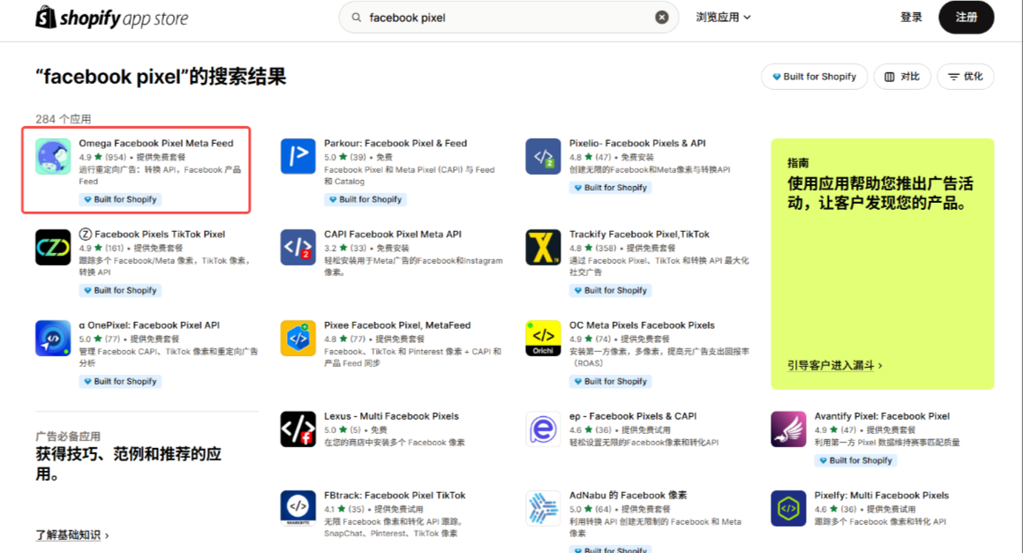
Task: Open OC Meta Pixels Orichi icon
Action: pos(543,338)
